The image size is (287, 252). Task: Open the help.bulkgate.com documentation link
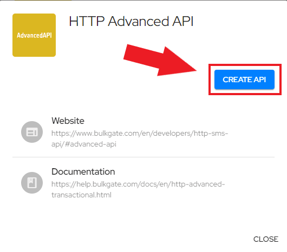138,189
